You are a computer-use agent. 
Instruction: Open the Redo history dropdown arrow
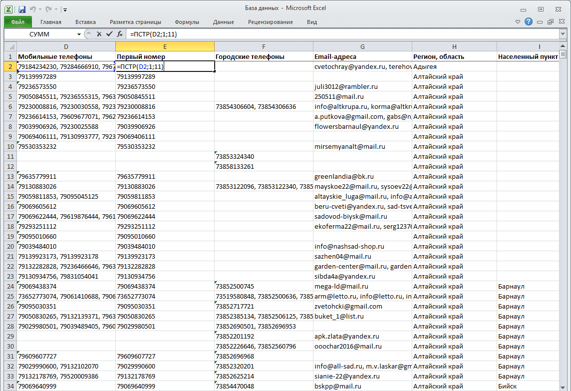click(x=56, y=9)
